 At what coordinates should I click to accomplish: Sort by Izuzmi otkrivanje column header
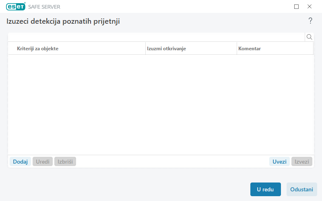[191, 48]
